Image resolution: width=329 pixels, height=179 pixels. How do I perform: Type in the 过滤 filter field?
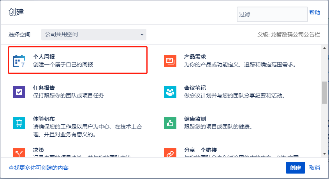pos(272,14)
